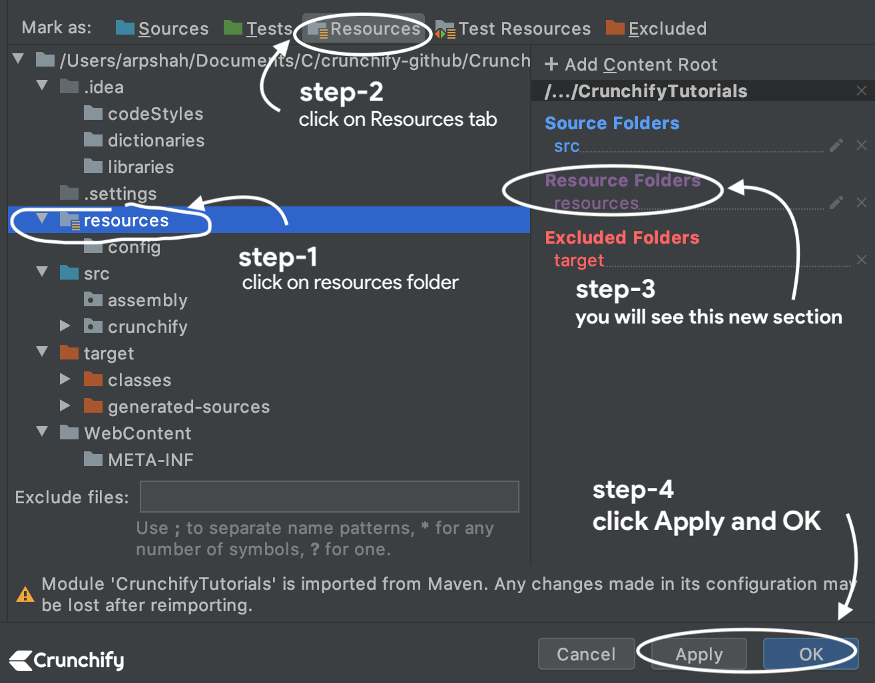Collapse the .idea tree node
875x683 pixels.
pyautogui.click(x=42, y=85)
